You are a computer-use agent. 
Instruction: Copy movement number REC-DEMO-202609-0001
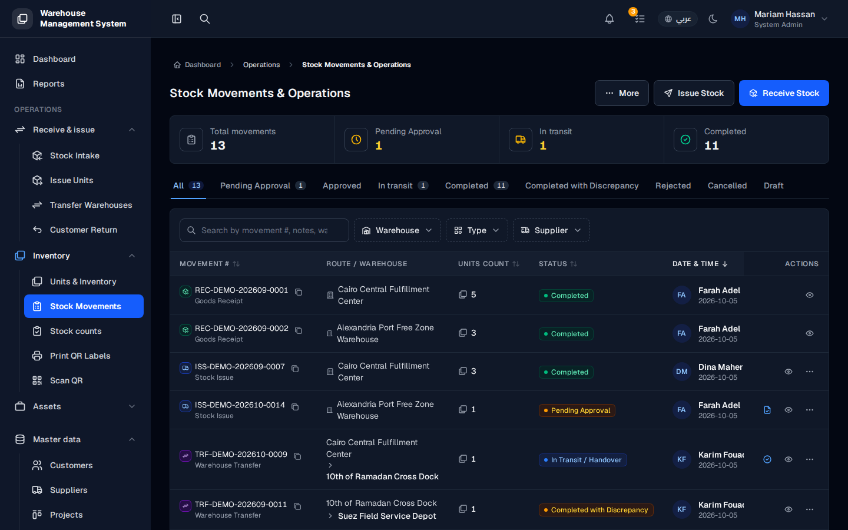click(299, 292)
